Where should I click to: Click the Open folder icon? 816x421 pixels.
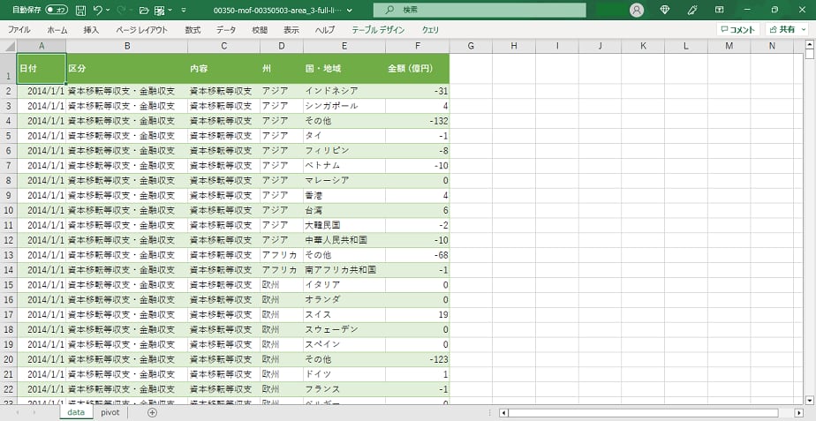click(x=143, y=10)
